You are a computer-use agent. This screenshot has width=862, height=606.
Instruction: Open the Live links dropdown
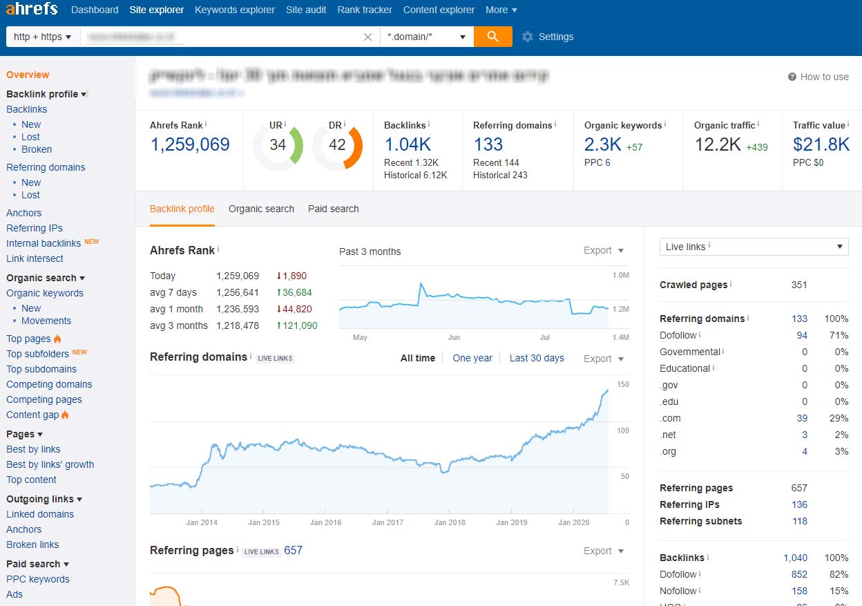[x=754, y=247]
